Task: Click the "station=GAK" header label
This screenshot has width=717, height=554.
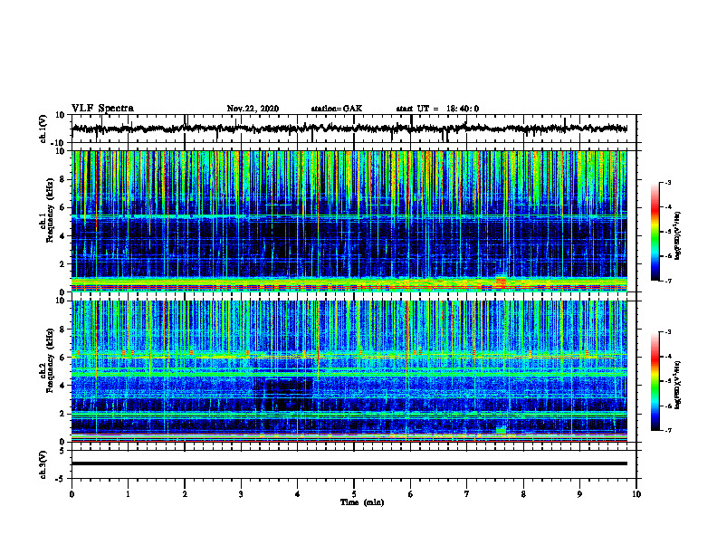Action: coord(337,109)
